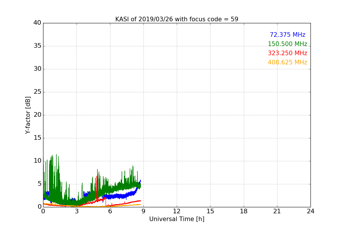Select the 408.625 MHz legend label
The height and width of the screenshot is (230, 345).
(x=287, y=62)
